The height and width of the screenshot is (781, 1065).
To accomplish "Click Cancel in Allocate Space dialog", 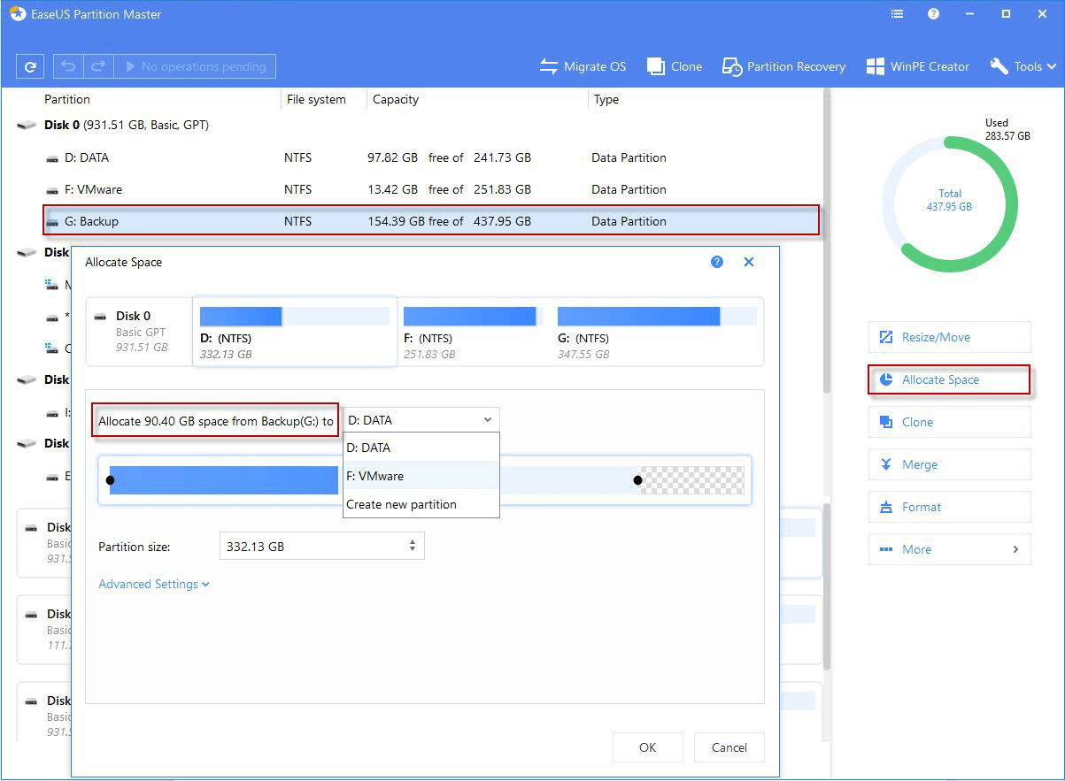I will point(729,747).
